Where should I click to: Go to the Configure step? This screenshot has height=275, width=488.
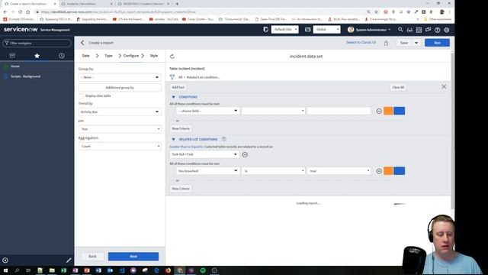coord(131,56)
